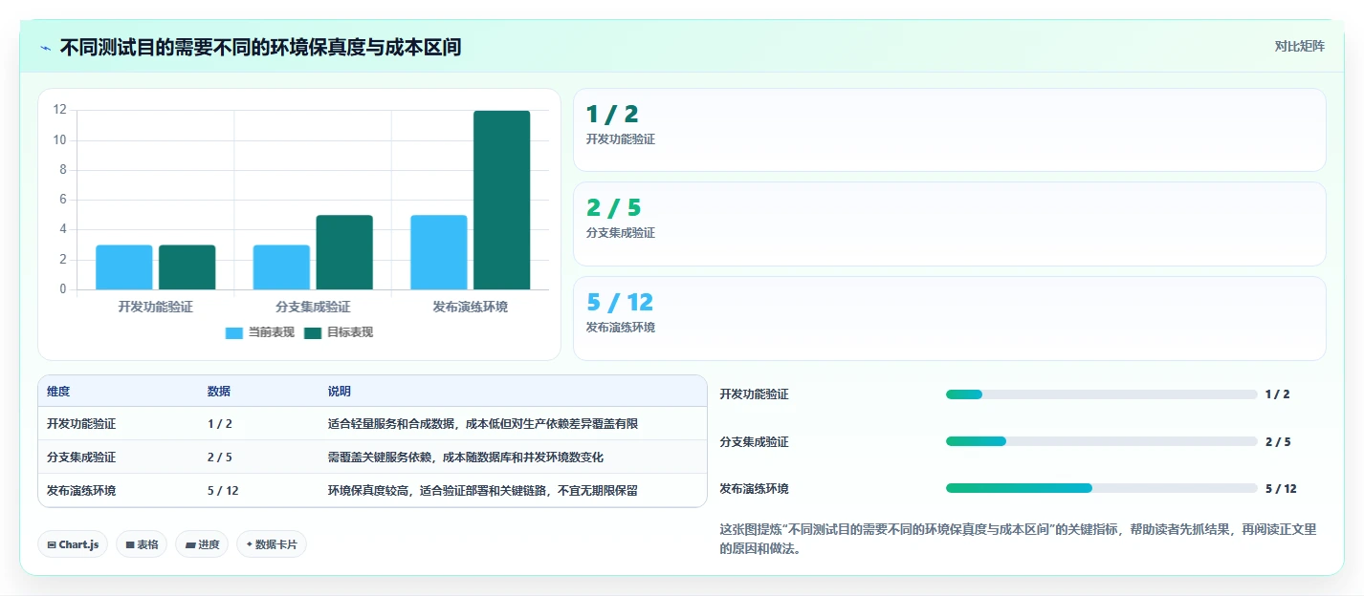Click the summary paragraph starting 这张图提炼
1364x596 pixels.
pyautogui.click(x=1018, y=539)
